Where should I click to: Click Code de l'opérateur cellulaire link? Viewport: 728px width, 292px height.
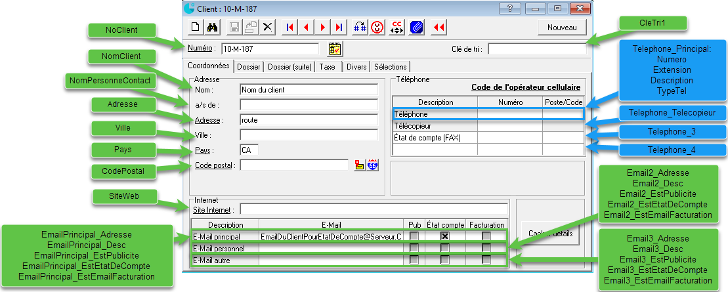point(526,87)
